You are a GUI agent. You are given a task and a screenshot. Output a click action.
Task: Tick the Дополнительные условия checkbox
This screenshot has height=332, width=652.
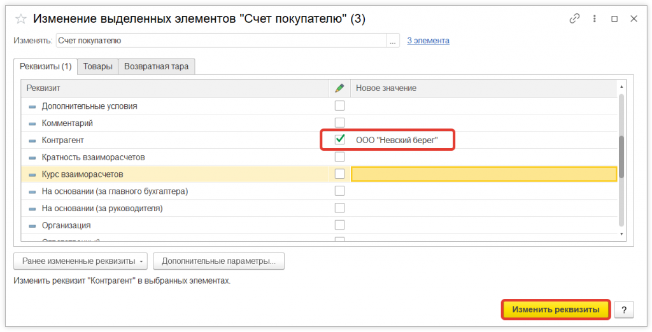(x=340, y=106)
